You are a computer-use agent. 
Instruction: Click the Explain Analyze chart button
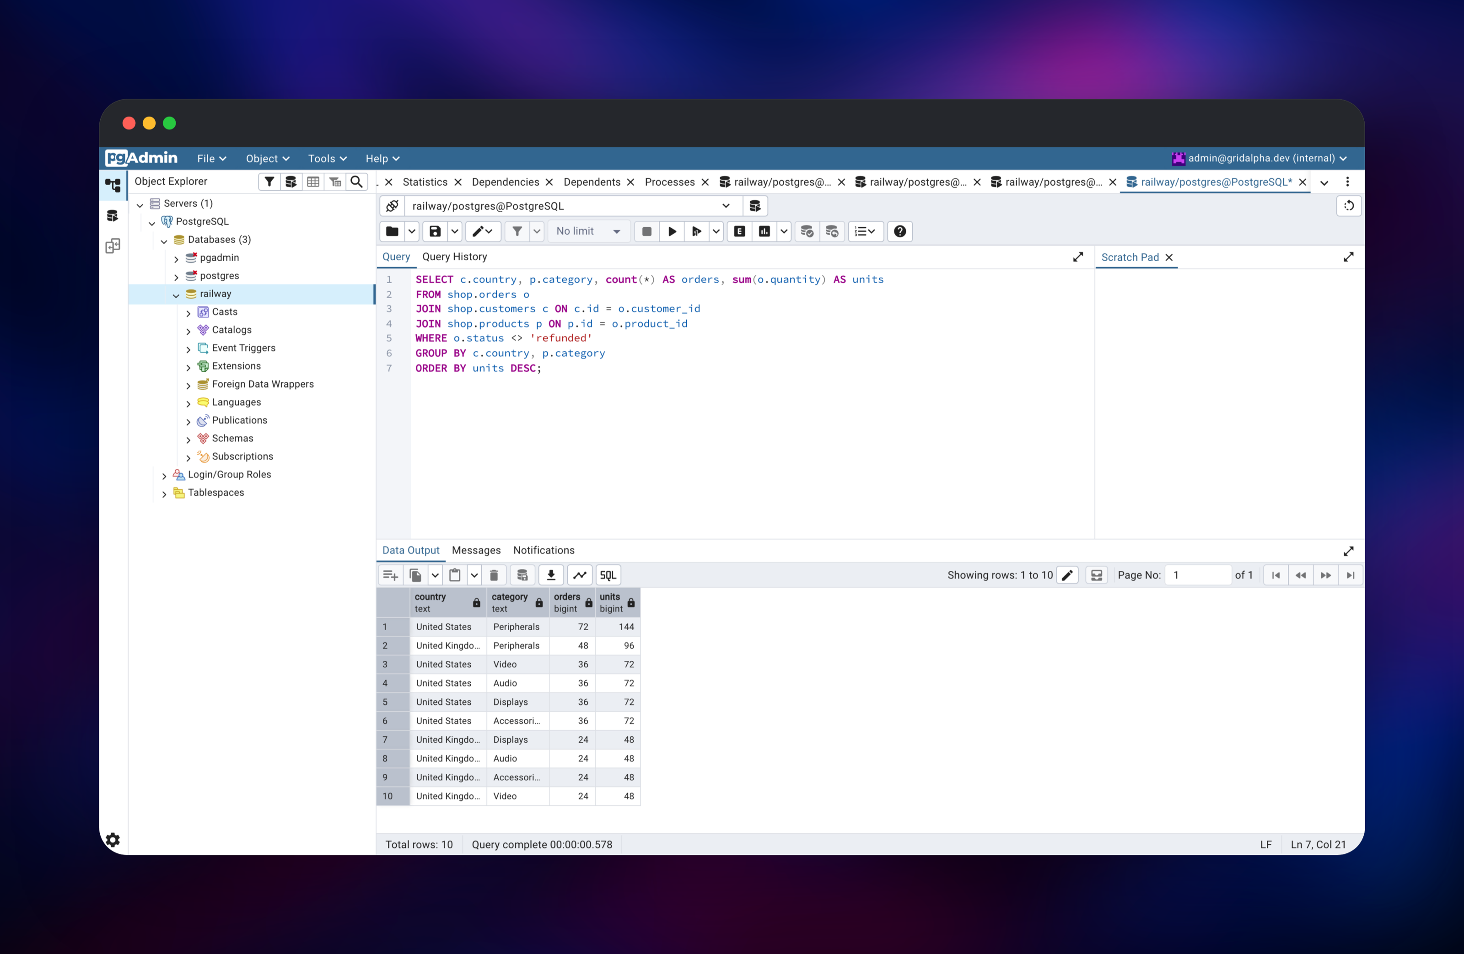pos(764,231)
